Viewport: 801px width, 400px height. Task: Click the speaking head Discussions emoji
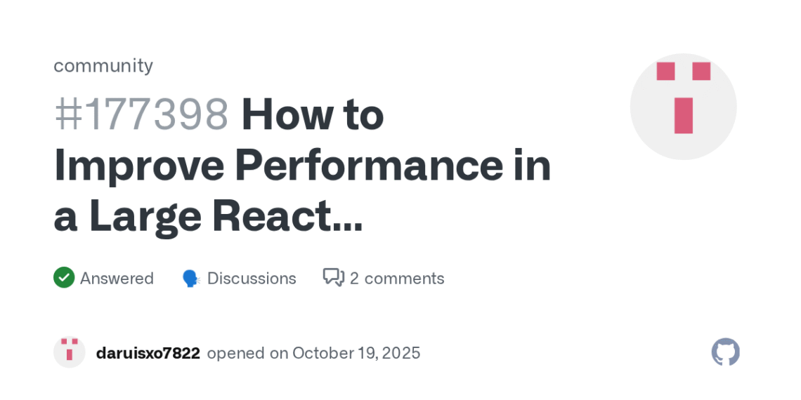point(190,279)
